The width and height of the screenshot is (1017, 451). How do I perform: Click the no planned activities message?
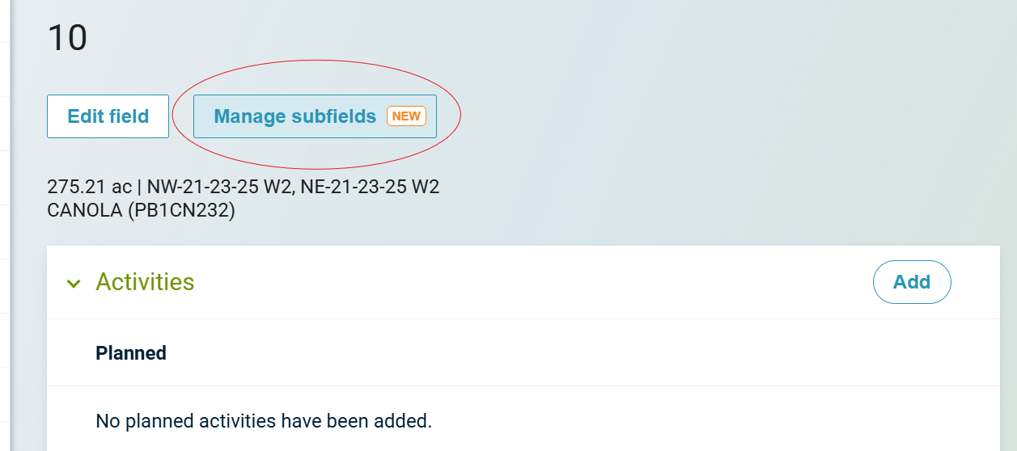click(264, 421)
